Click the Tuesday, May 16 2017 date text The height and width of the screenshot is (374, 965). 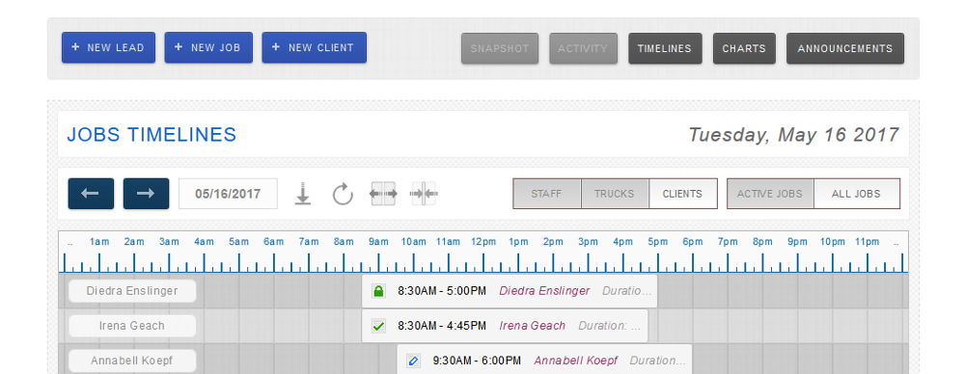793,135
